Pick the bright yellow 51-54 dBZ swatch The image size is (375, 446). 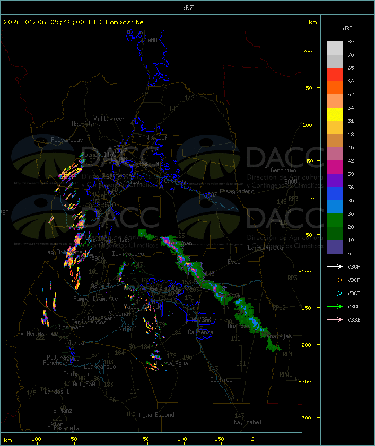(335, 114)
